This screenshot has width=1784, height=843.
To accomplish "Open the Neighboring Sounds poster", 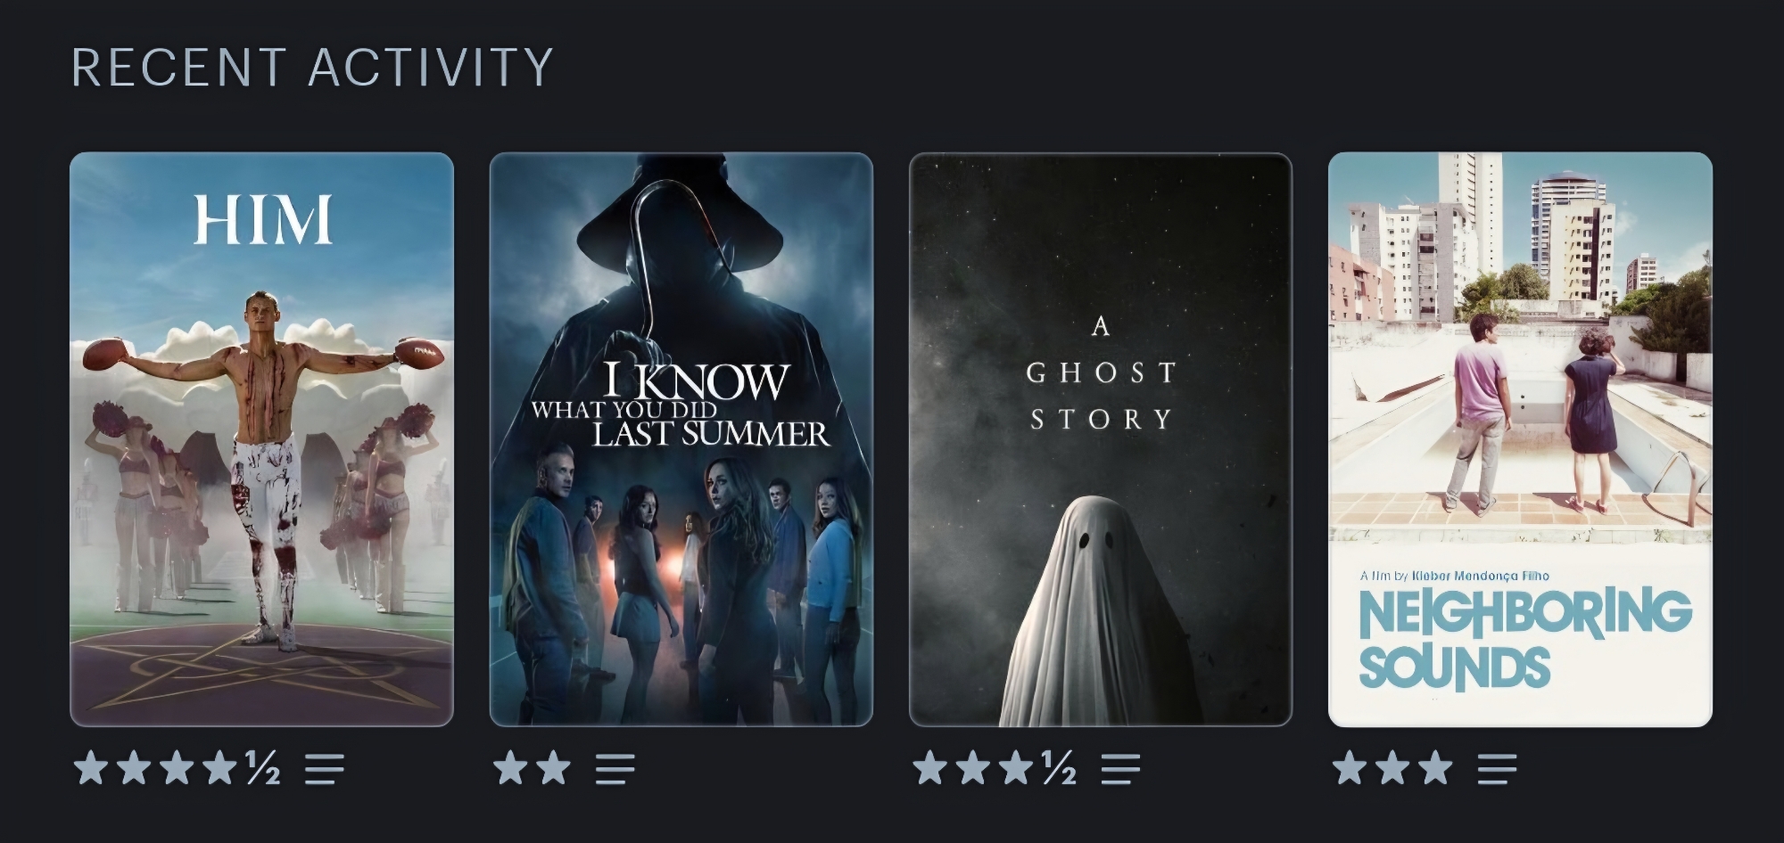I will click(x=1520, y=439).
